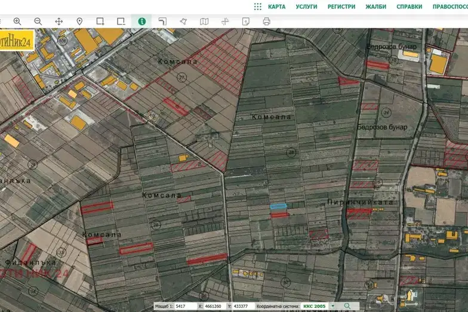Open the corner measure tool
Viewport: 468px width, 312px height.
tap(162, 21)
